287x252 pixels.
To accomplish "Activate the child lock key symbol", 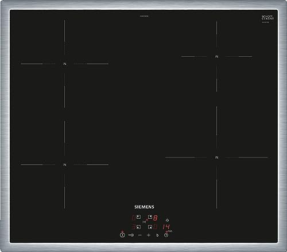I will pyautogui.click(x=131, y=235).
